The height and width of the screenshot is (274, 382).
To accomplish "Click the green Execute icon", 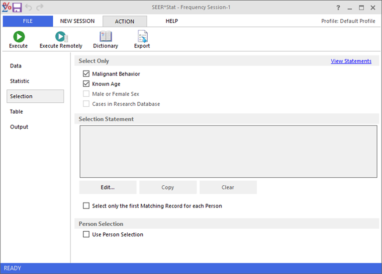I will click(18, 37).
